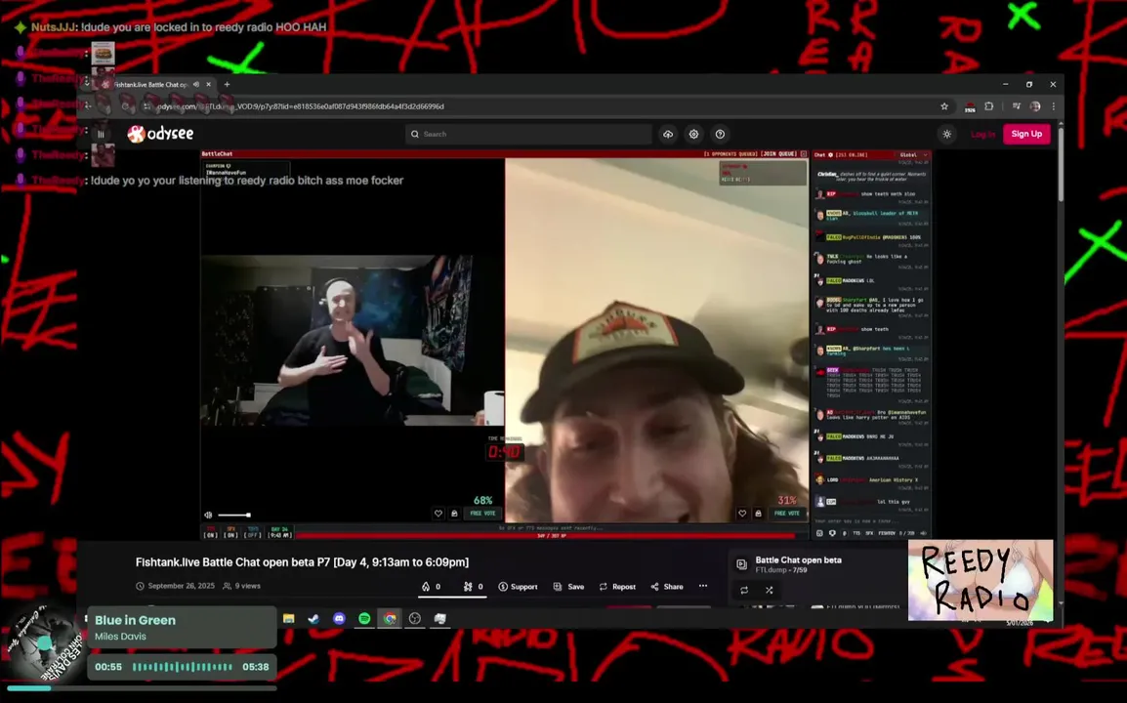Click the Share button
Image resolution: width=1127 pixels, height=703 pixels.
(667, 587)
